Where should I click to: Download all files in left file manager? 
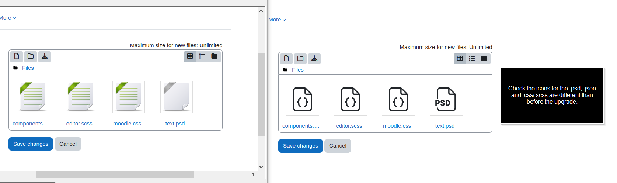click(45, 56)
